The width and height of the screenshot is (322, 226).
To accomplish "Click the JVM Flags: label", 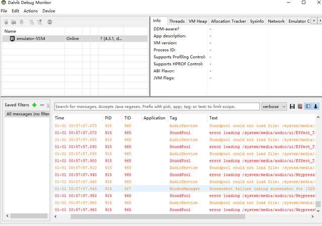I will pyautogui.click(x=164, y=78).
